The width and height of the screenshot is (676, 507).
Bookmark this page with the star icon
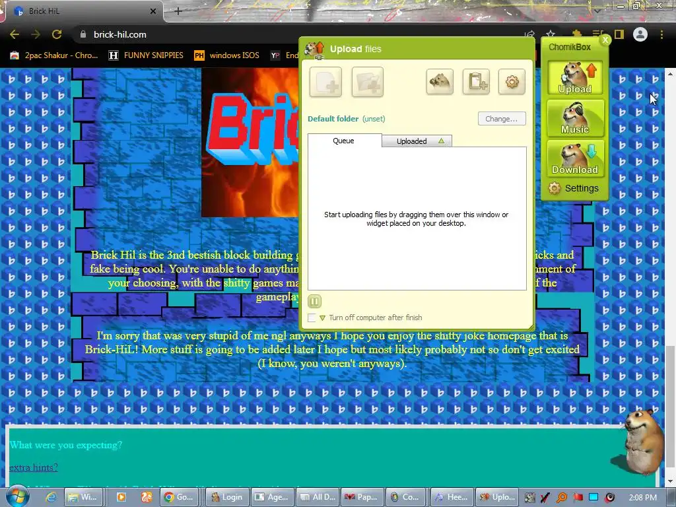pos(551,34)
